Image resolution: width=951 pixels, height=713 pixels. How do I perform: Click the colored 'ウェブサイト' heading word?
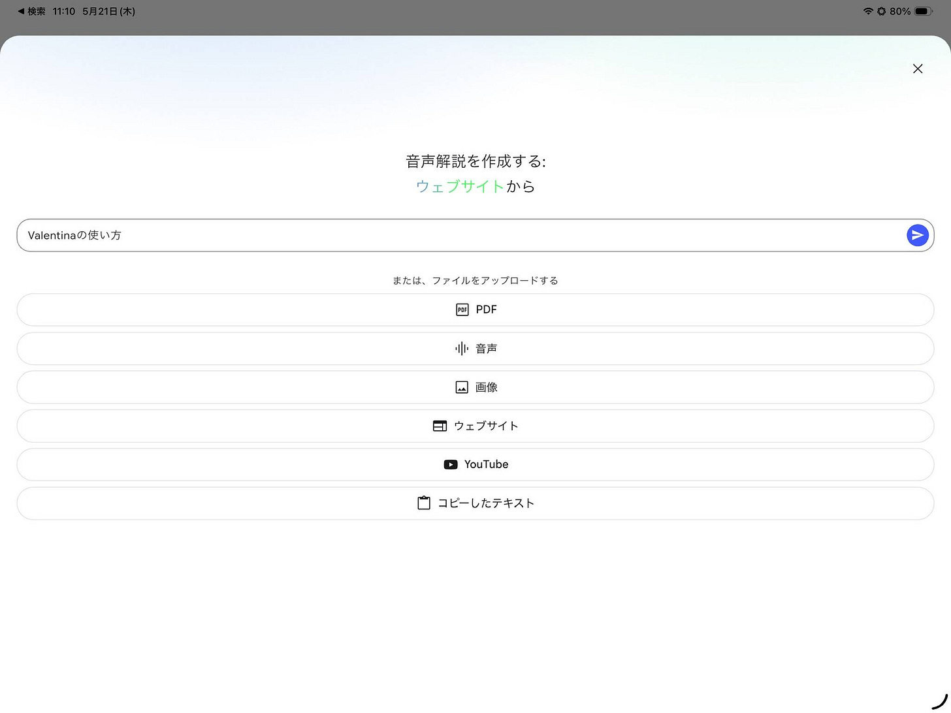460,187
